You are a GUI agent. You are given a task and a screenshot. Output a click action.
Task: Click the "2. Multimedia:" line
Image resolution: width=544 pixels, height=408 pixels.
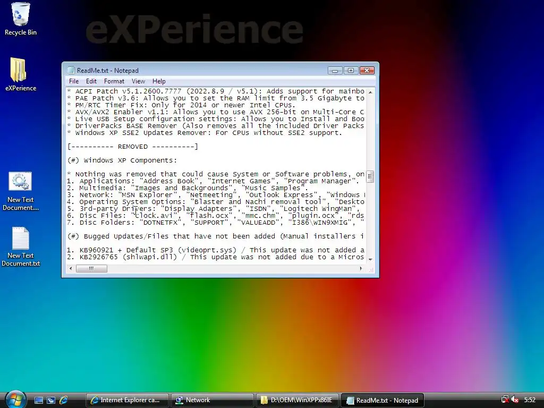pos(188,188)
